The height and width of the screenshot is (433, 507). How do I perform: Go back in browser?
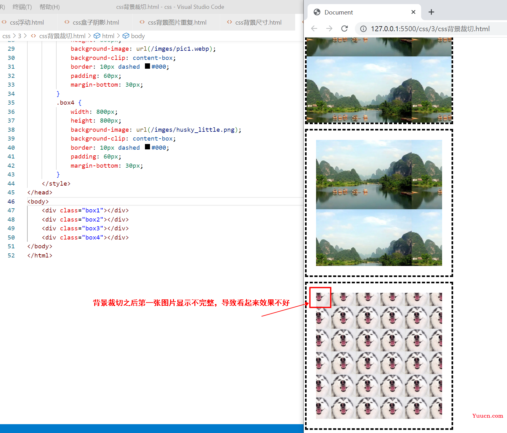(x=314, y=29)
